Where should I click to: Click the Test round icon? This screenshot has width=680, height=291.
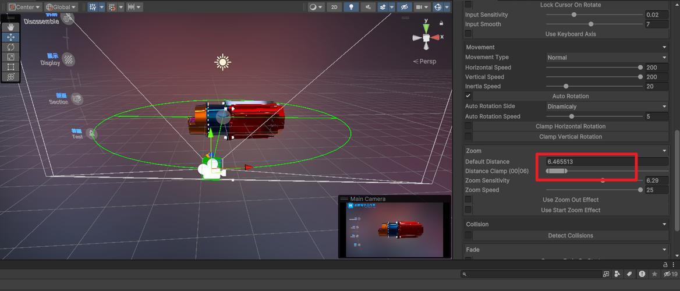click(91, 134)
